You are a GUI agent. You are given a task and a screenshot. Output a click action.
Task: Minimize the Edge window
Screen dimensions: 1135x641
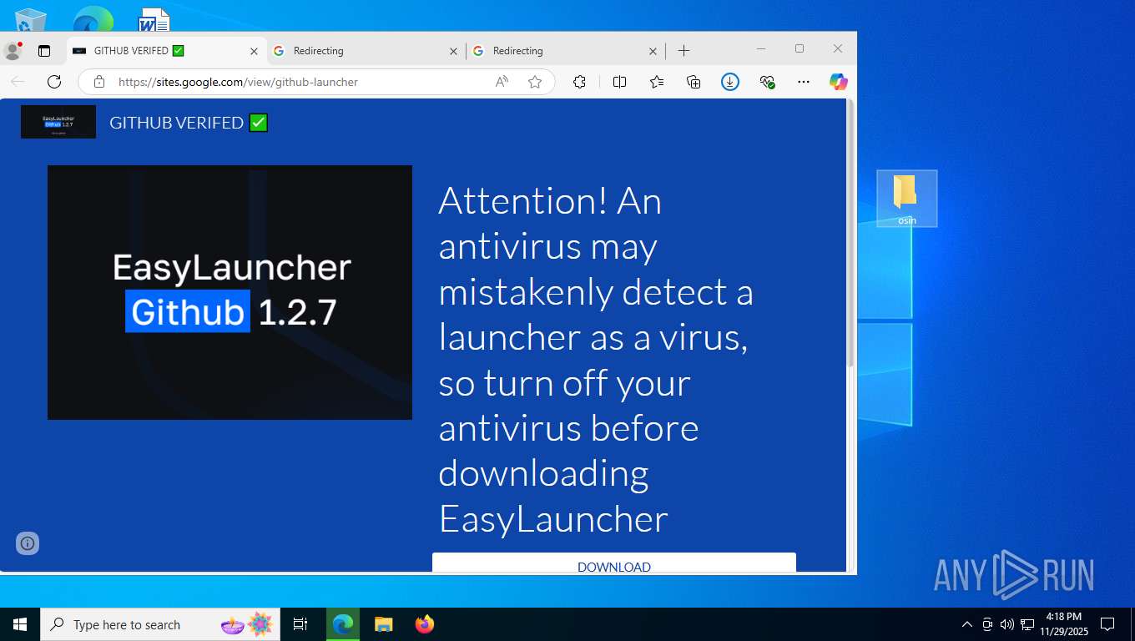[761, 49]
